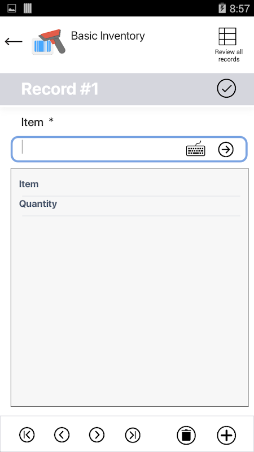Open the barcode notification in status bar
The height and width of the screenshot is (452, 254).
pos(28,8)
